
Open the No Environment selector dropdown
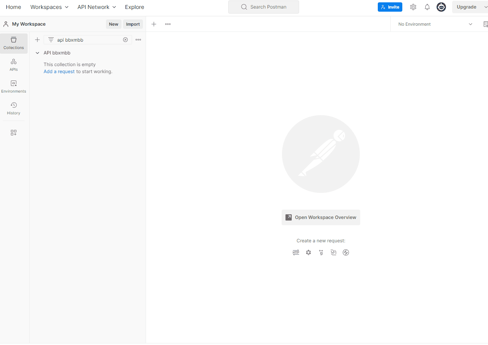pos(435,24)
